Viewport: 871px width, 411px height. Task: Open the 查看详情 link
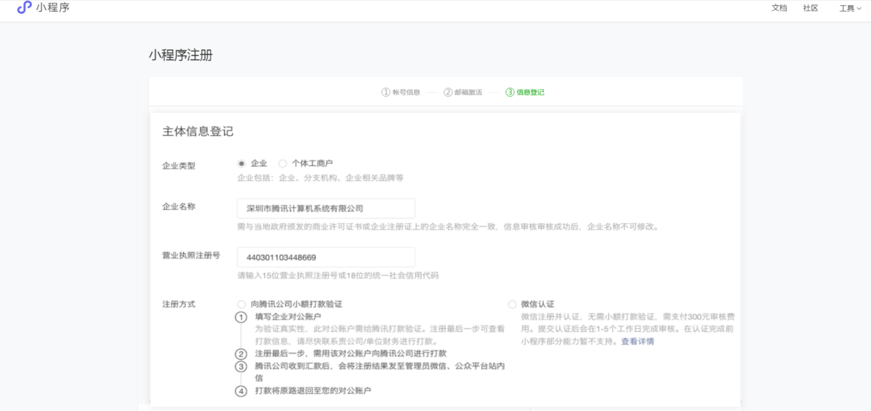[x=637, y=342]
